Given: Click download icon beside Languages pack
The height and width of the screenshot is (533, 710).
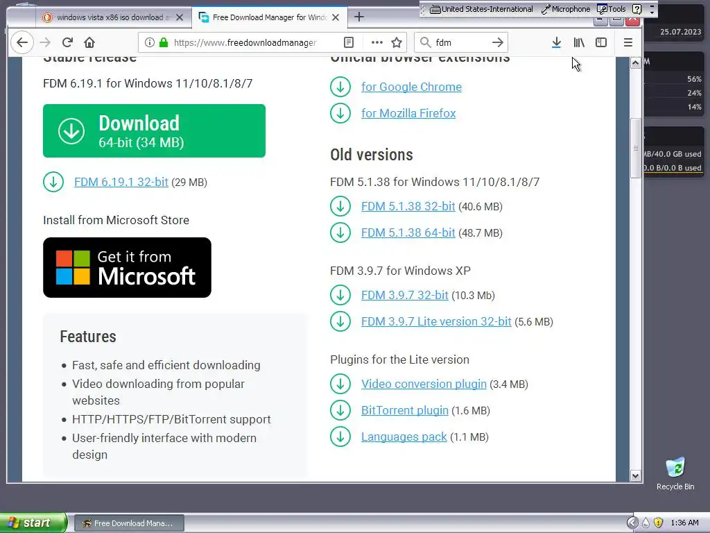Looking at the screenshot, I should coord(340,437).
